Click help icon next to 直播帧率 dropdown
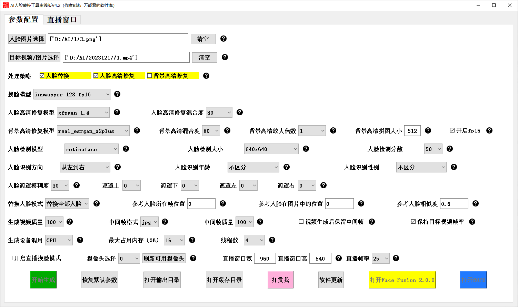Image resolution: width=518 pixels, height=307 pixels. tap(396, 258)
